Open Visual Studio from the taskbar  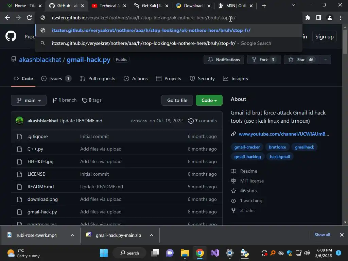(x=215, y=253)
